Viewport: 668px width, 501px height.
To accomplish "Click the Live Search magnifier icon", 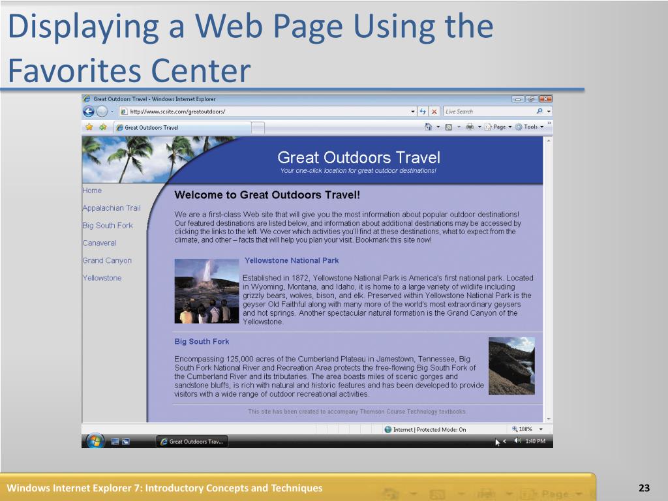I will [539, 111].
